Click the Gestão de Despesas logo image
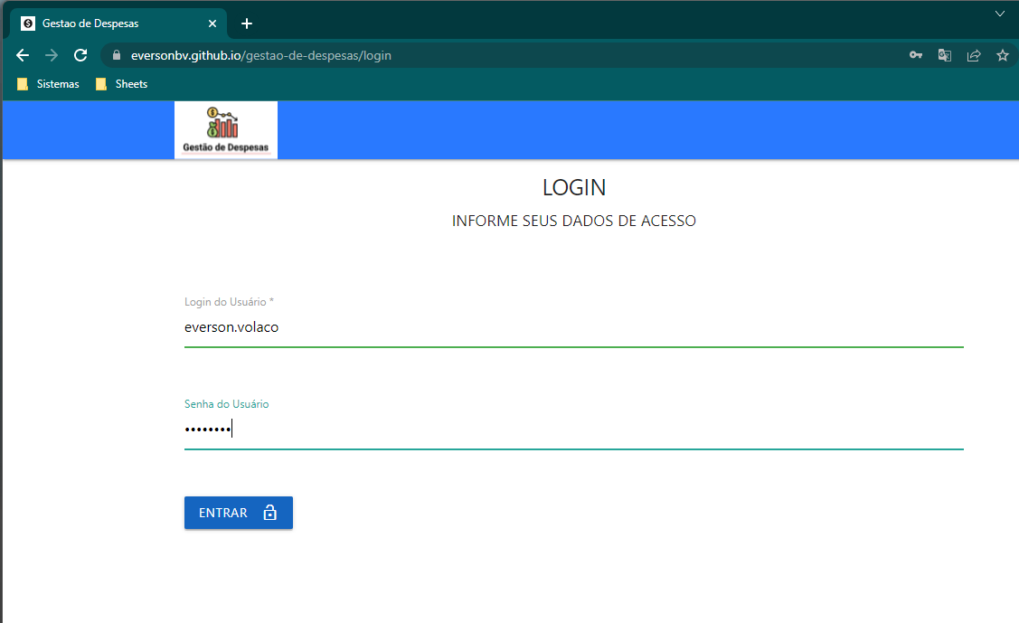Screen dimensions: 1019x623 (225, 129)
